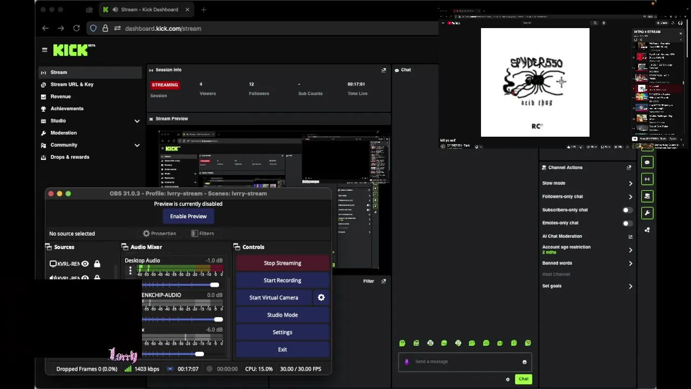The image size is (691, 389).
Task: Toggle Subscribers-only chat
Action: 627,210
